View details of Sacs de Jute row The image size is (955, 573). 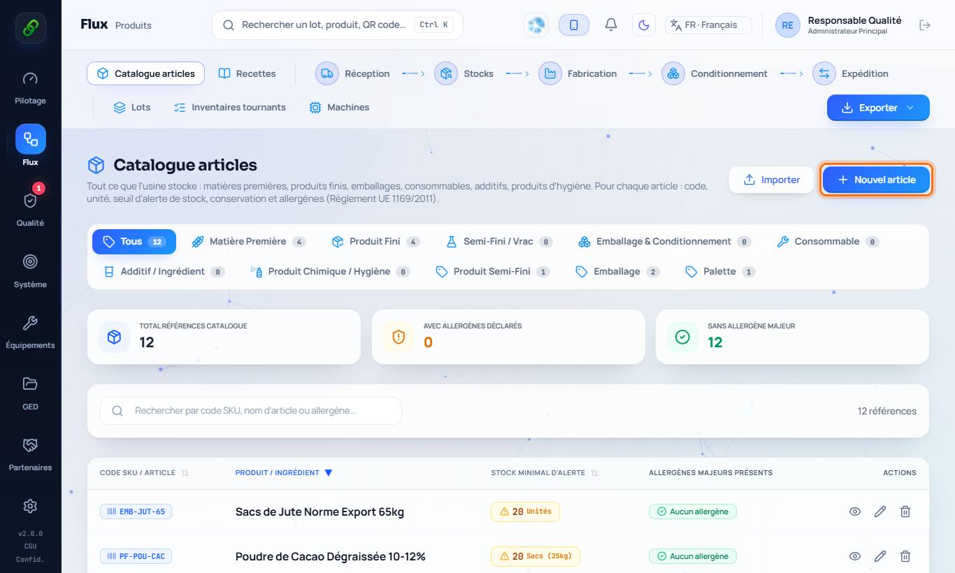tap(854, 512)
